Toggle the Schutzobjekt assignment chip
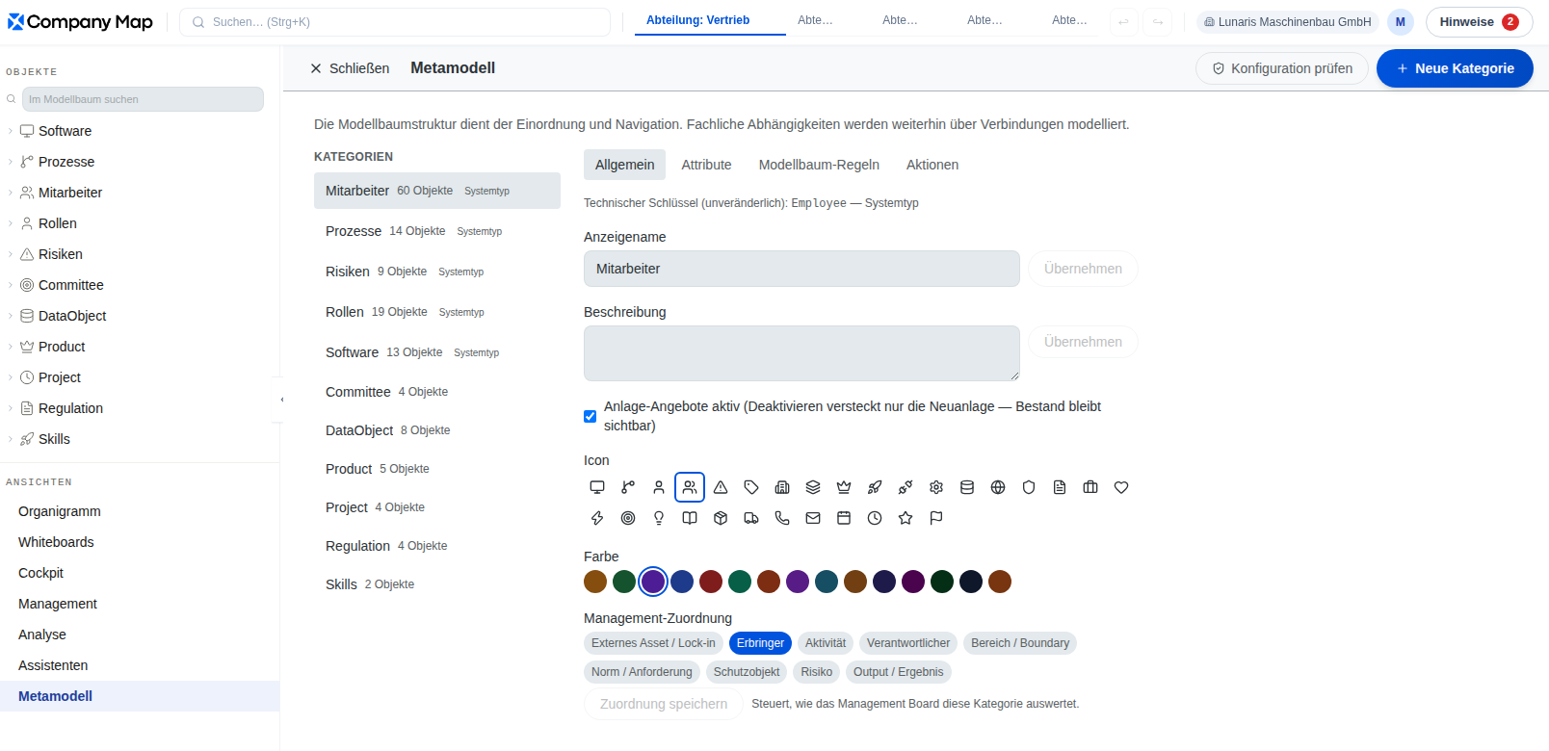 tap(747, 672)
